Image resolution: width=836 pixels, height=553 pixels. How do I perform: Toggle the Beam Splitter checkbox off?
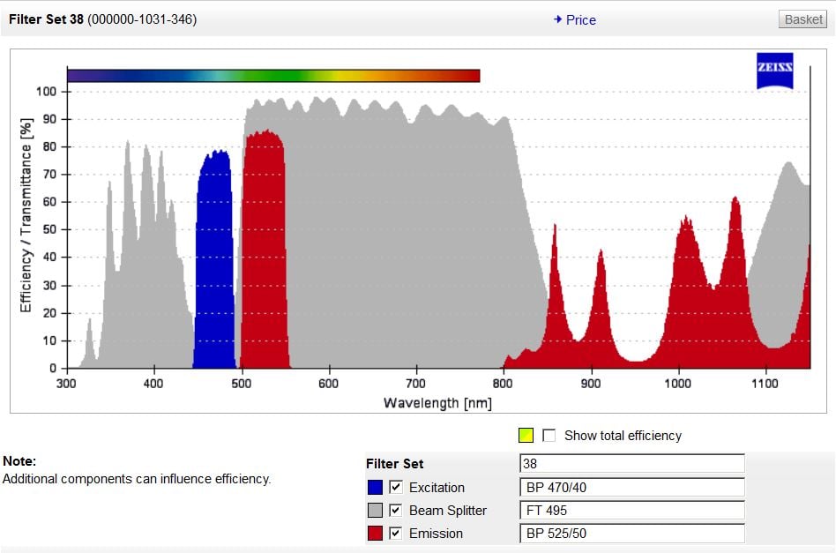(396, 510)
